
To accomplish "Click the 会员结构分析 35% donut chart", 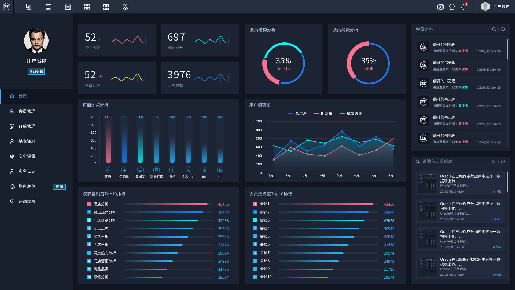I will tap(284, 63).
